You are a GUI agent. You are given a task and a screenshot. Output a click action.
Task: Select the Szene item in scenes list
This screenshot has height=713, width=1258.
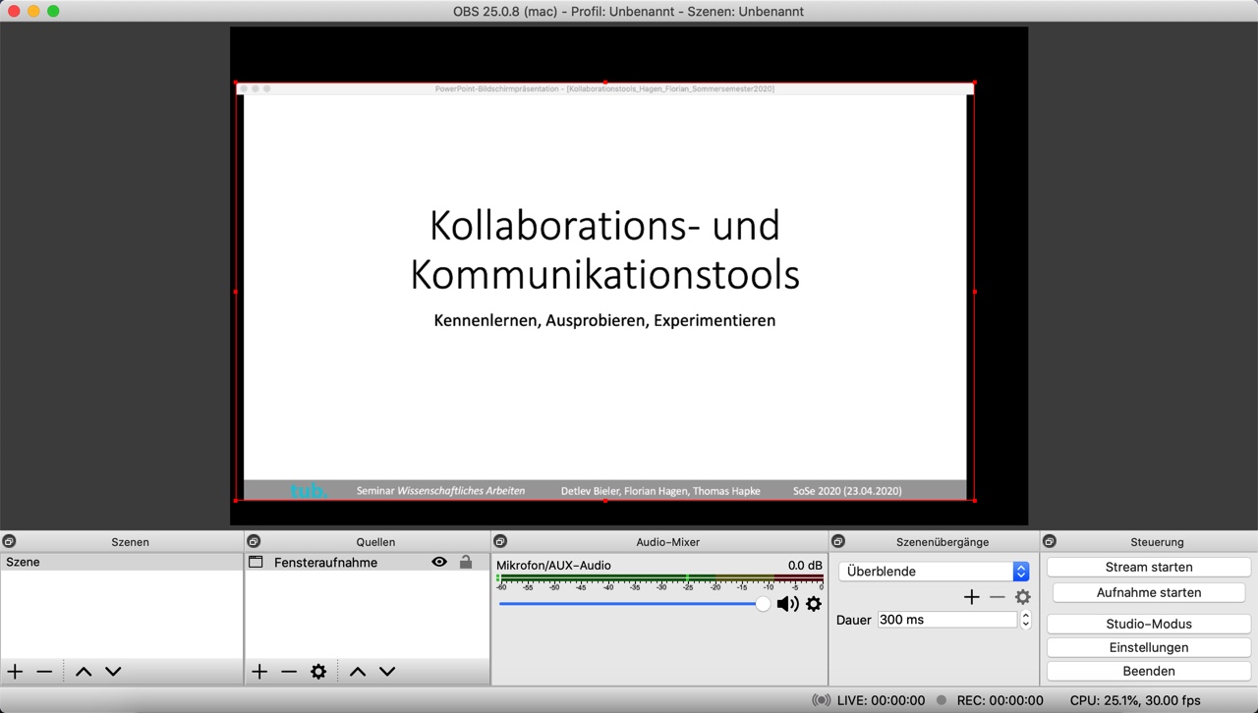[x=24, y=563]
